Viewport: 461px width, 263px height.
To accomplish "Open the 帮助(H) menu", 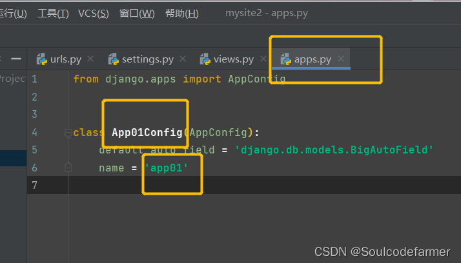I will click(182, 14).
